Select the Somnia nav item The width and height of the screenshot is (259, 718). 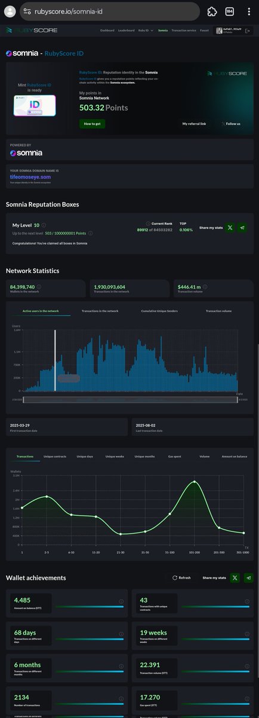[x=162, y=30]
